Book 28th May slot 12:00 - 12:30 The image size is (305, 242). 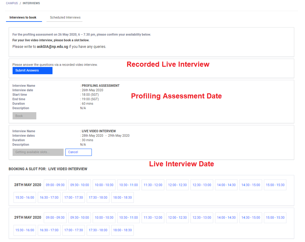point(177,185)
